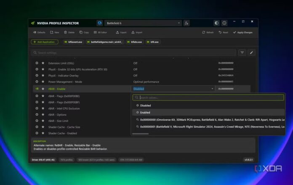Click the pencil edit icon beside the search bar
Image resolution: width=293 pixels, height=185 pixels.
pyautogui.click(x=251, y=53)
